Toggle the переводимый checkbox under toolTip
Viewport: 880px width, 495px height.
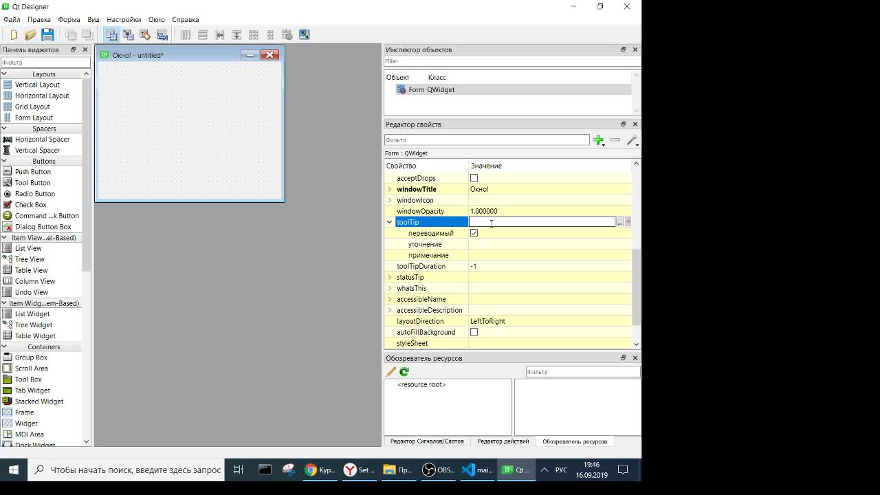pyautogui.click(x=474, y=233)
